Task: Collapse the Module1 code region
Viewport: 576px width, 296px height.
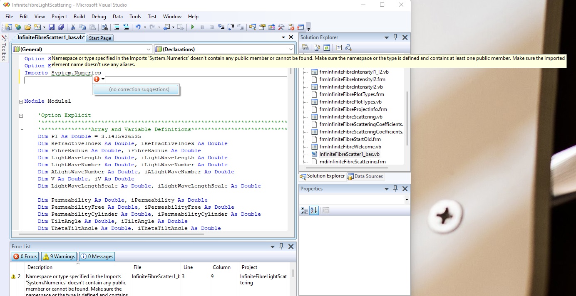Action: coord(21,101)
